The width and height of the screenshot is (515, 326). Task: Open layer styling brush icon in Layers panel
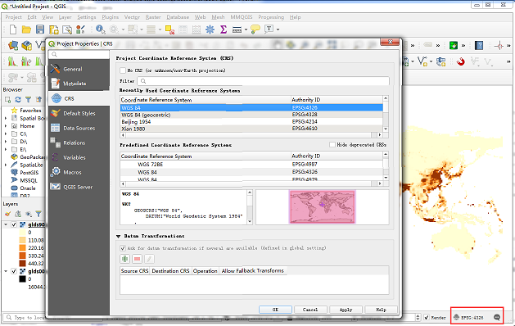(x=7, y=214)
